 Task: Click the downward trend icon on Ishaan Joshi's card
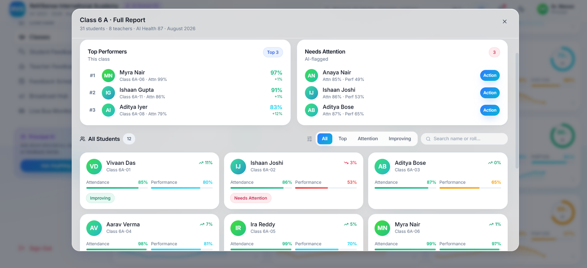tap(346, 163)
